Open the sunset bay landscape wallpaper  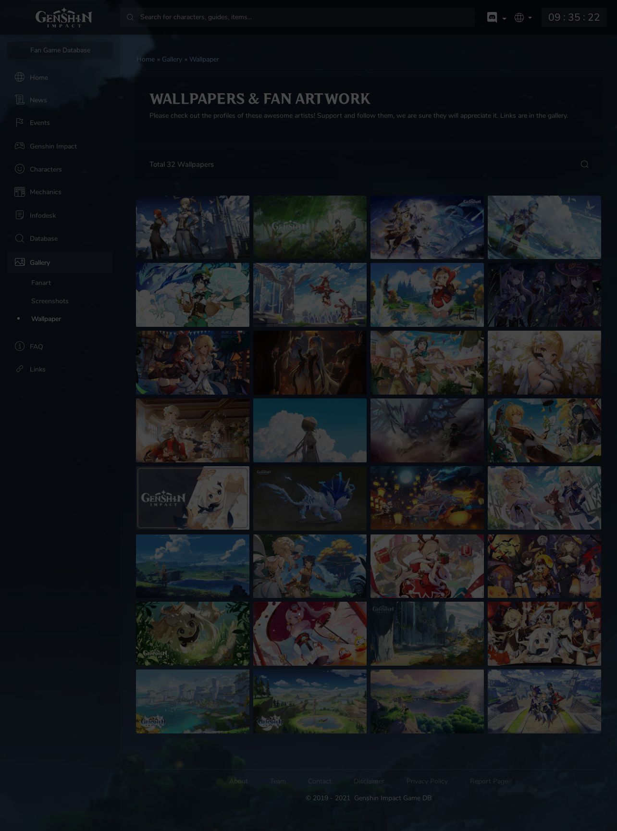[x=427, y=701]
